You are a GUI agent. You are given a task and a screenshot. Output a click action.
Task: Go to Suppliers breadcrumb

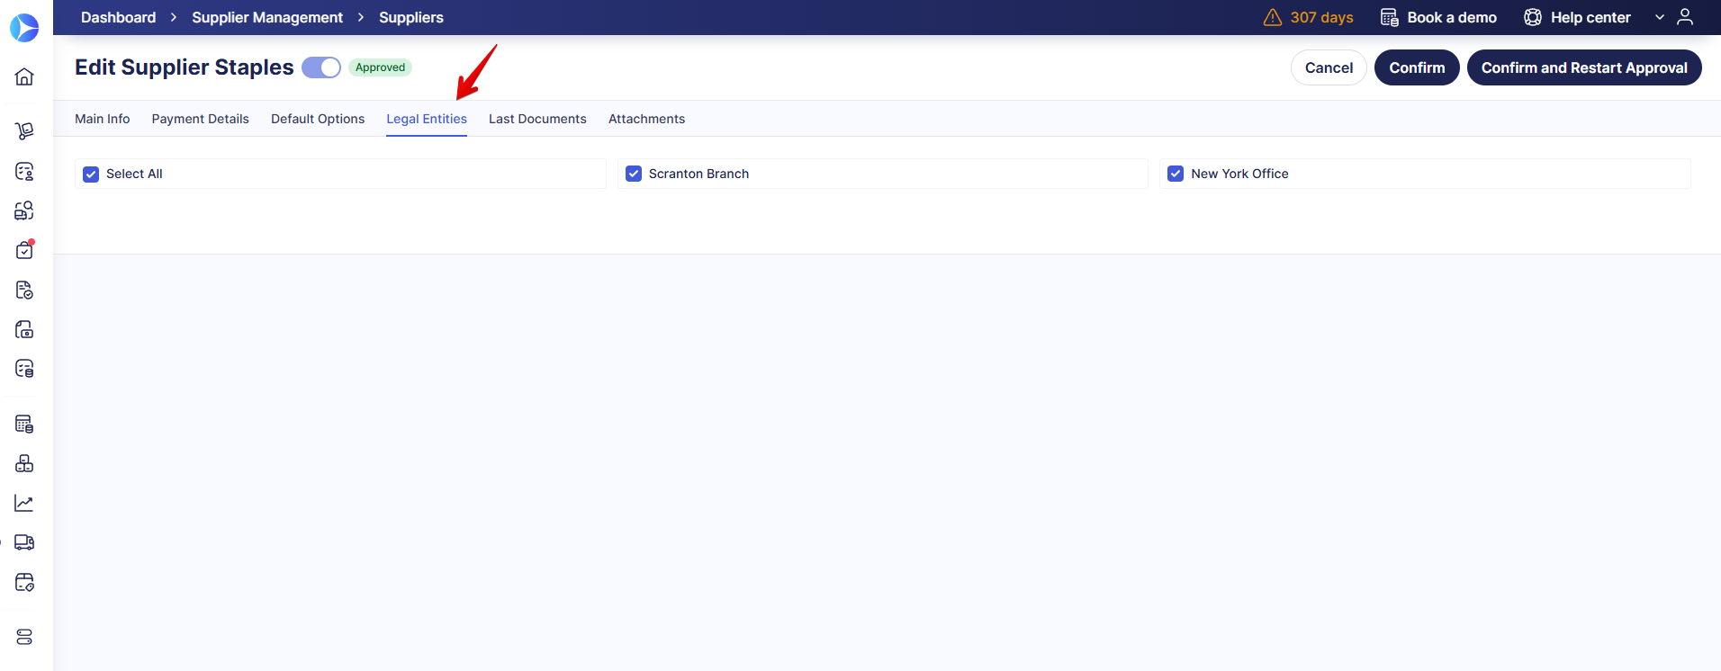[x=411, y=17]
